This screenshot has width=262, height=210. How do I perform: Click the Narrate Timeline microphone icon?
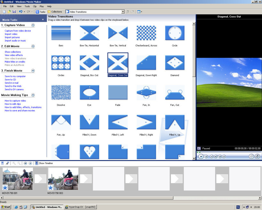tap(7, 163)
